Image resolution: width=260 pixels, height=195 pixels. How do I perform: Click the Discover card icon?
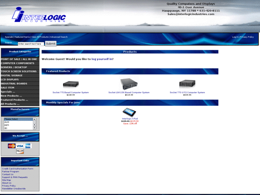(x=20, y=151)
